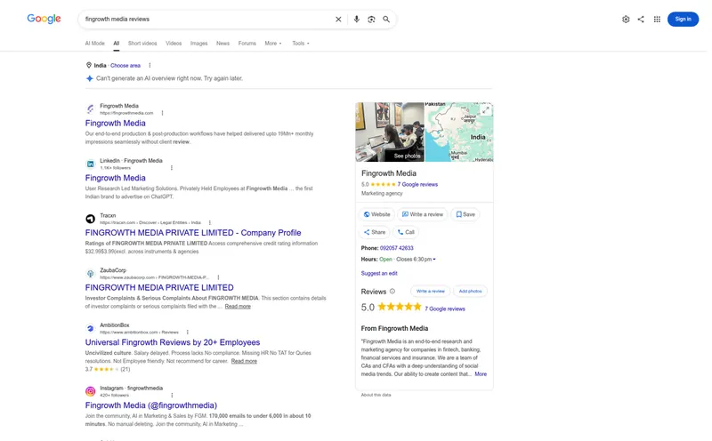Click the Instagram favicon
Viewport: 712px width, 441px height.
click(x=91, y=391)
